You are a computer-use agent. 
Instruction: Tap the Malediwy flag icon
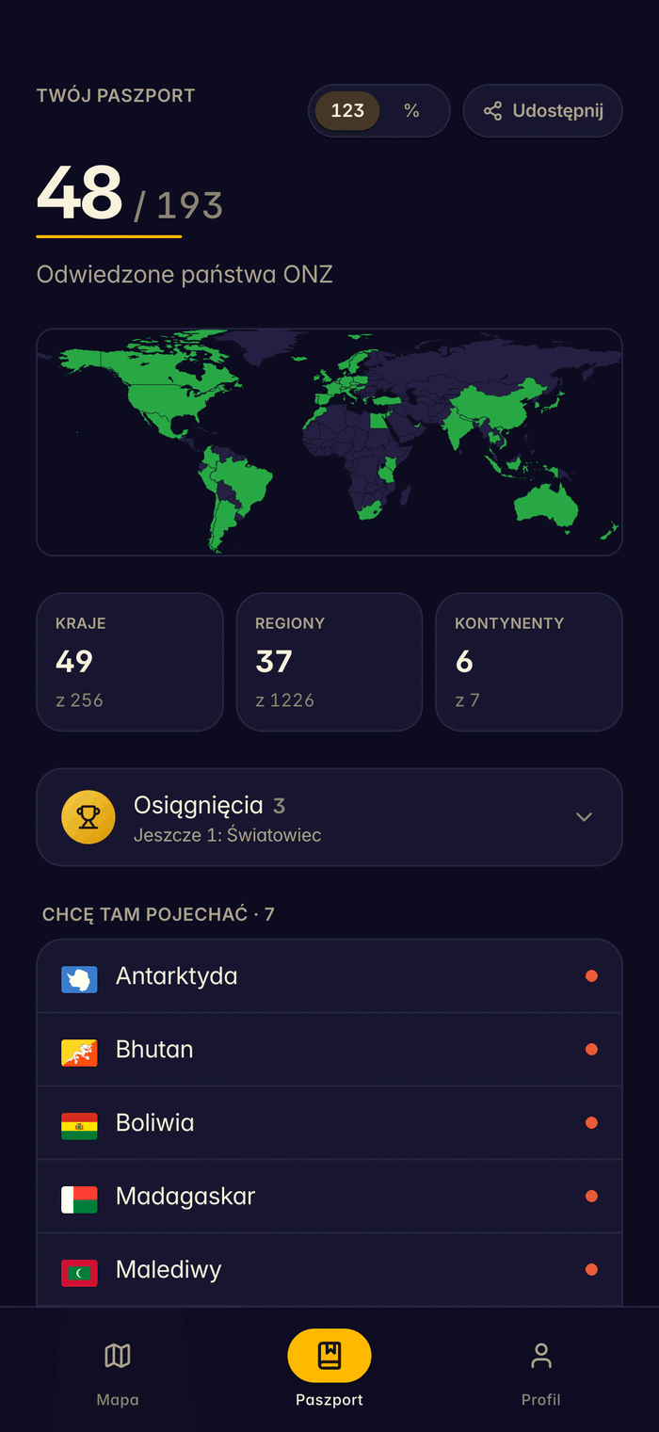pos(79,1273)
